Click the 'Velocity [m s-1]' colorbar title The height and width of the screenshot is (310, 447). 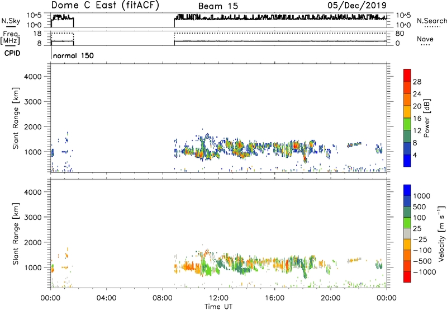pos(441,233)
